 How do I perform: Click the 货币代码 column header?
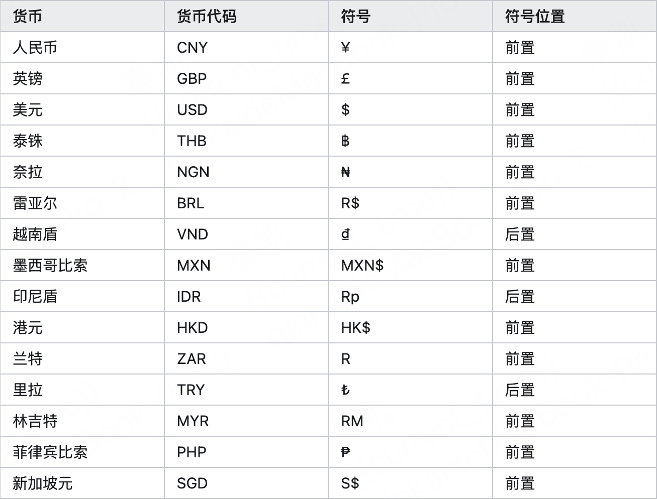click(x=207, y=17)
